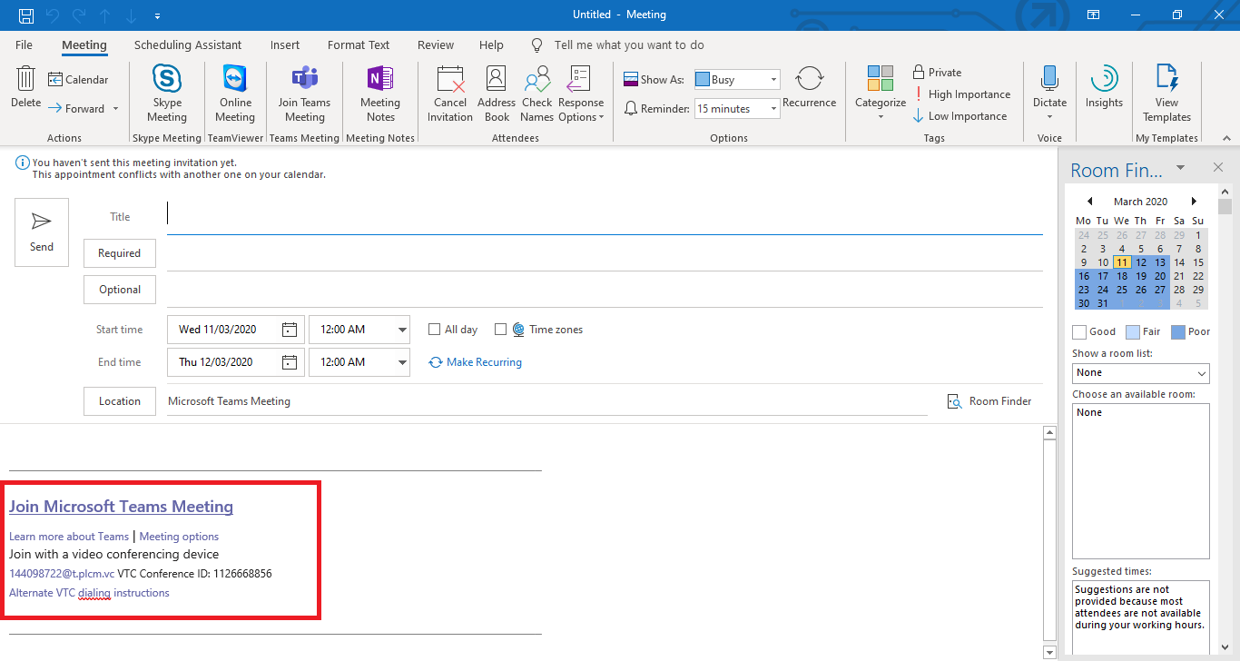This screenshot has height=661, width=1240.
Task: Open OneNote Meeting Notes
Action: (380, 94)
